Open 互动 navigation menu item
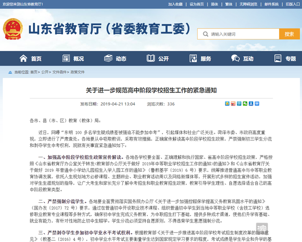The width and height of the screenshot is (302, 242). tap(248, 59)
